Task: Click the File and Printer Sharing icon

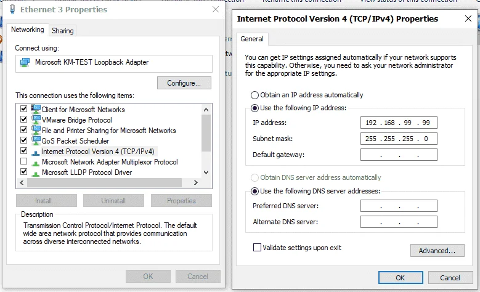Action: [36, 130]
